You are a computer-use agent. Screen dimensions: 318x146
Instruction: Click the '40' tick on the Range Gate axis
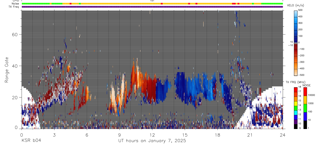click(15, 66)
